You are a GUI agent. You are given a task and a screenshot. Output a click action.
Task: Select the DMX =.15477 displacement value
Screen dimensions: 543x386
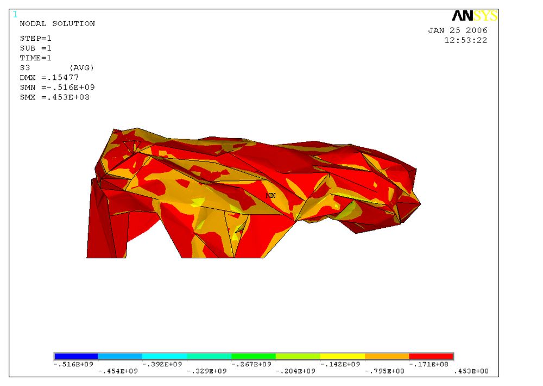click(x=49, y=78)
